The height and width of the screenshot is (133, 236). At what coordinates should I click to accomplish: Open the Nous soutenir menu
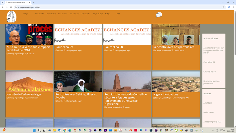point(62,14)
